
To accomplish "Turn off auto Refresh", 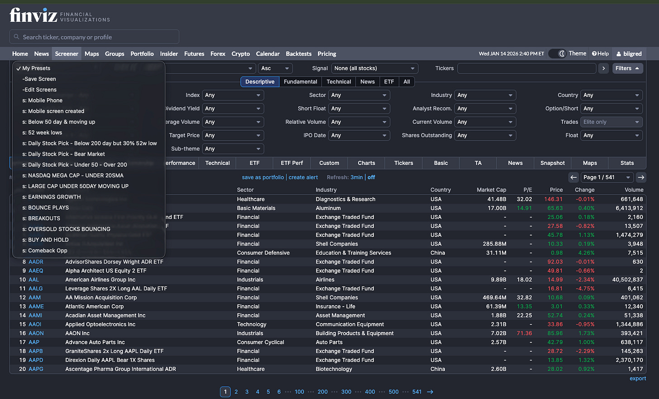I will coord(371,177).
